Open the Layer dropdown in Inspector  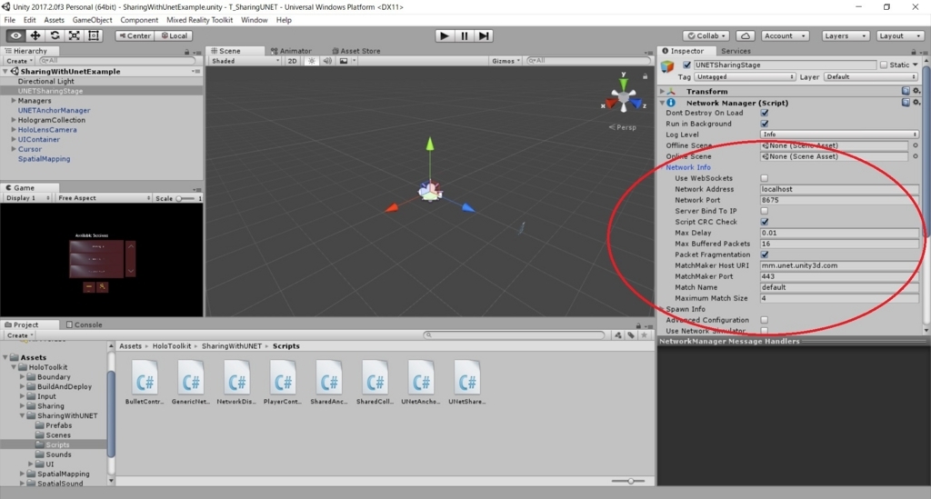tap(870, 76)
